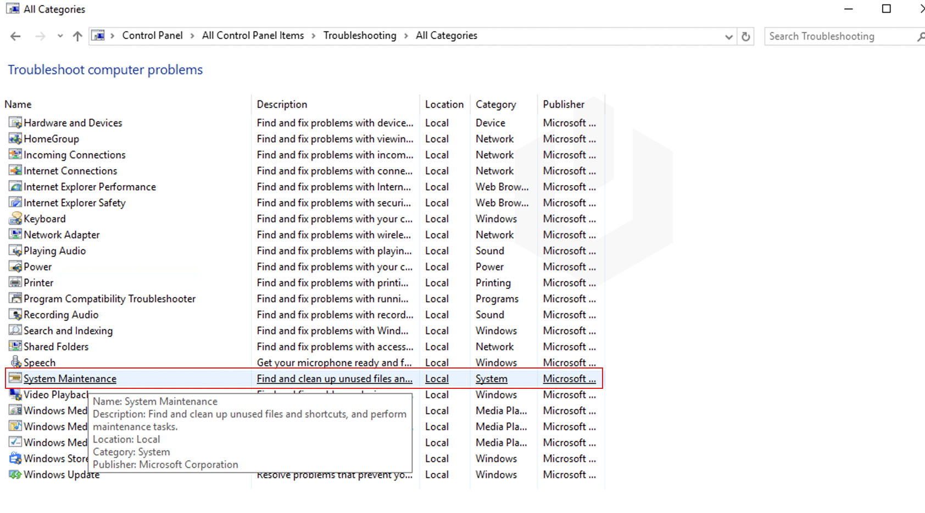
Task: Open the Recording Audio microphone icon
Action: [15, 314]
